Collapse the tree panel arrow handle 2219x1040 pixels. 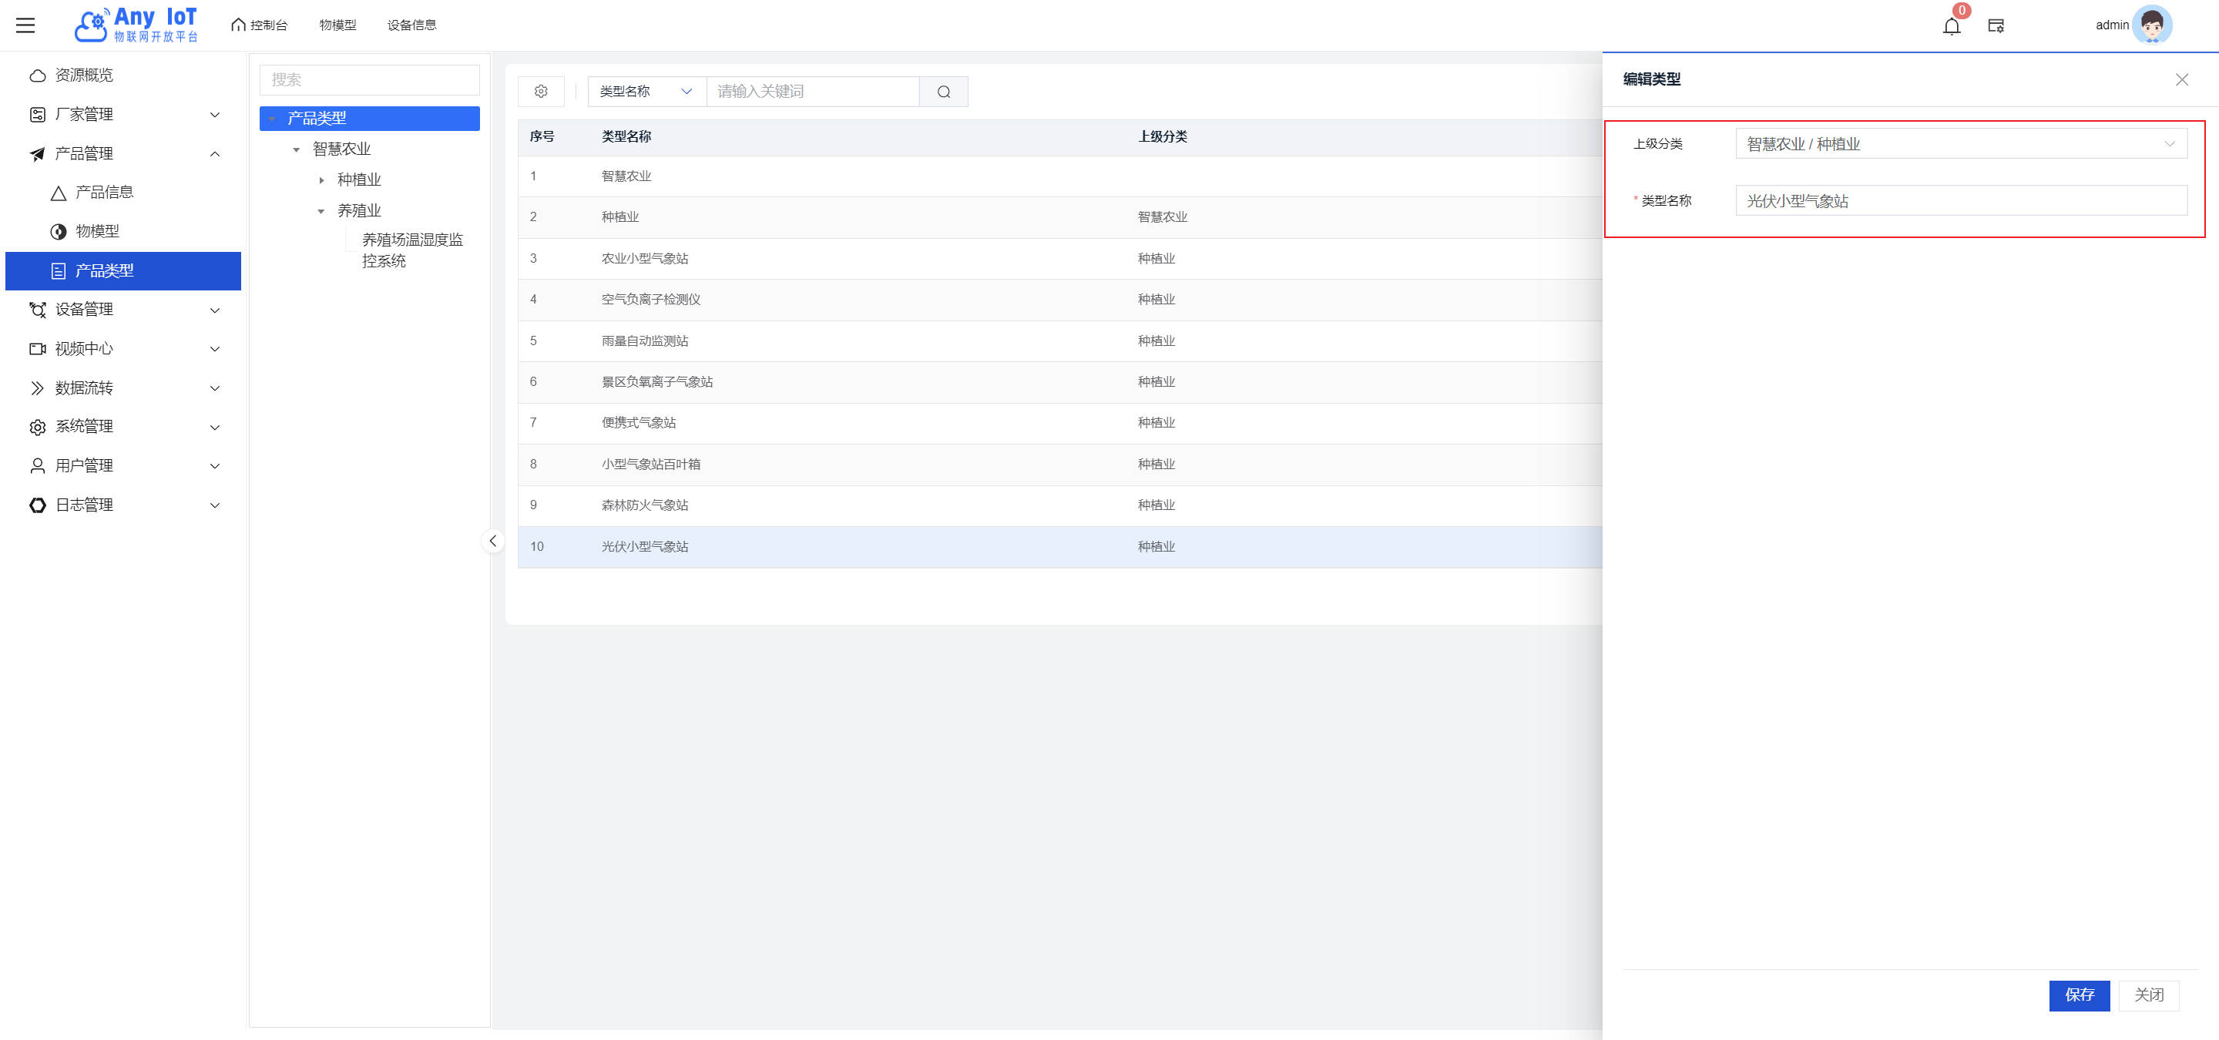[493, 541]
